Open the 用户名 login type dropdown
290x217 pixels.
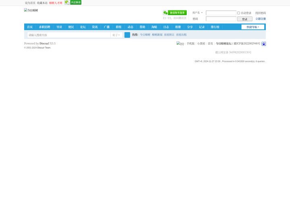coord(197,13)
